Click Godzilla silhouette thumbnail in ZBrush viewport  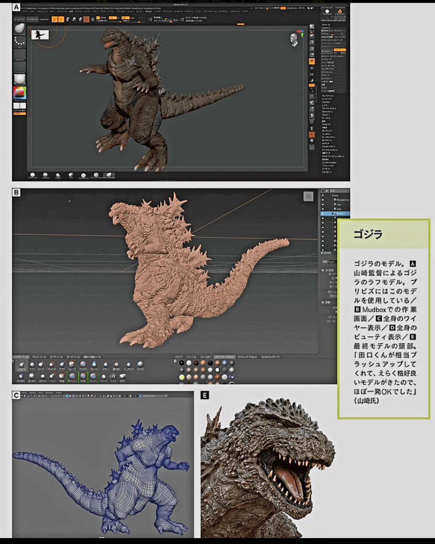pos(40,35)
